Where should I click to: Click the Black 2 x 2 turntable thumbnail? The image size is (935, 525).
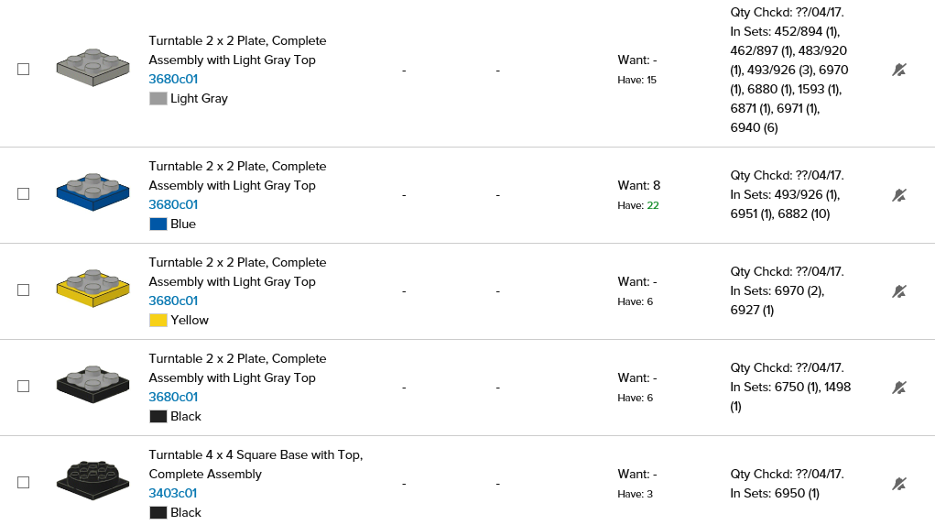click(92, 384)
